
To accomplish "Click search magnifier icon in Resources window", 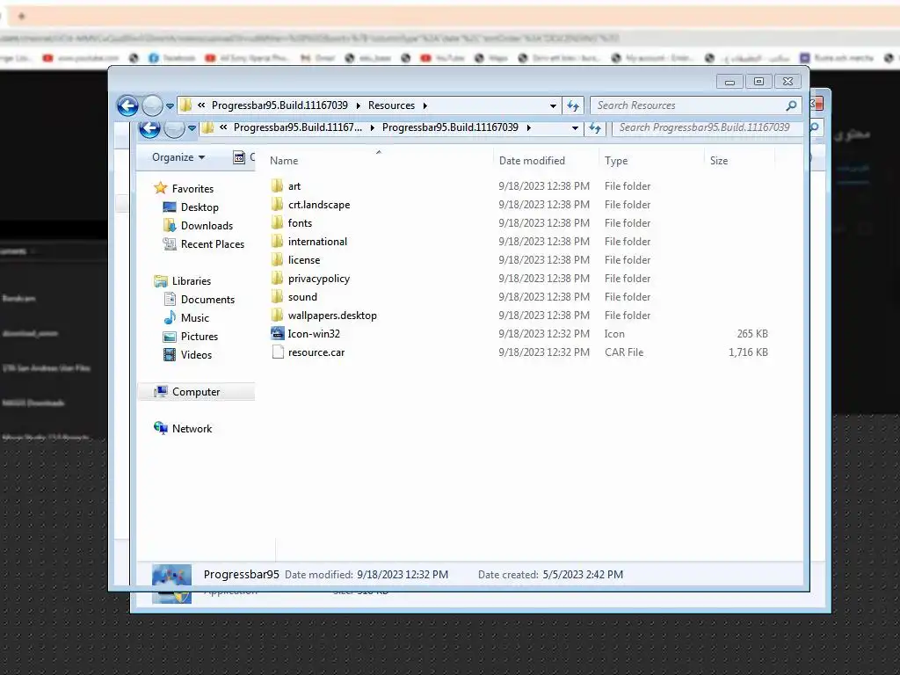I will [x=791, y=105].
